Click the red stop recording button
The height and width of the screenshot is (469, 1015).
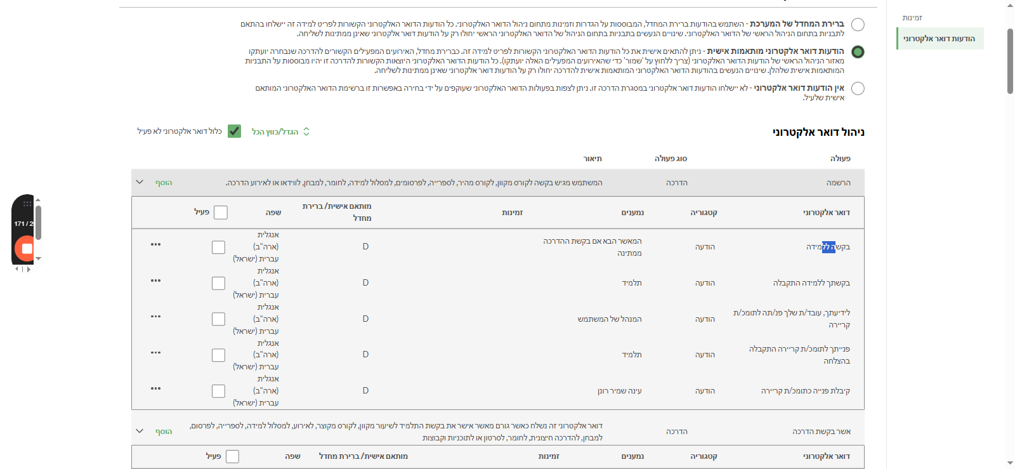pos(27,248)
